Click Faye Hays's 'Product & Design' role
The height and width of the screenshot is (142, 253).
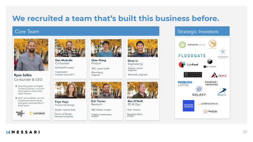(65, 105)
